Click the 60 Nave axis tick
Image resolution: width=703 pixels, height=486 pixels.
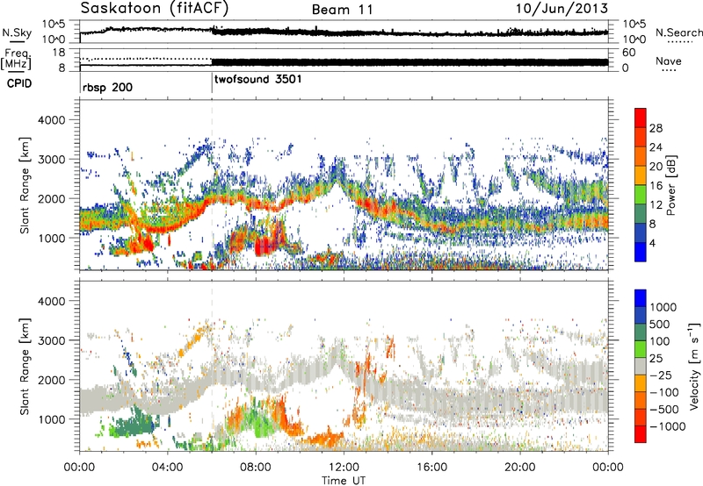point(628,53)
